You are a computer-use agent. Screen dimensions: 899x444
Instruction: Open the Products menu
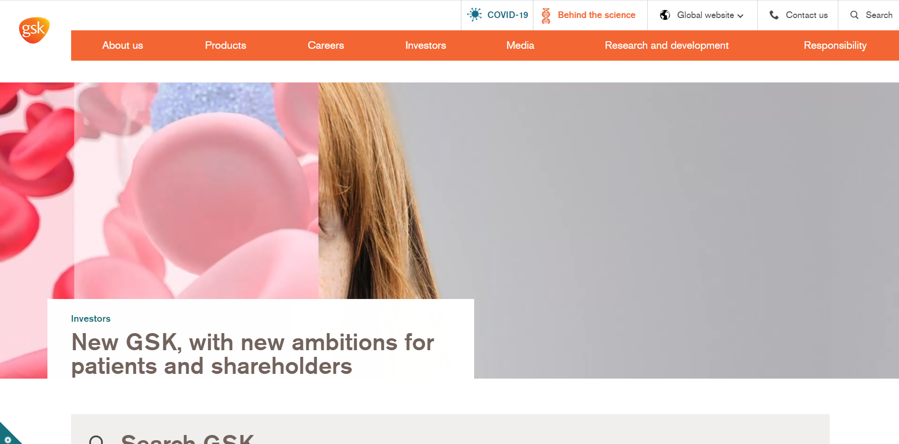(226, 45)
